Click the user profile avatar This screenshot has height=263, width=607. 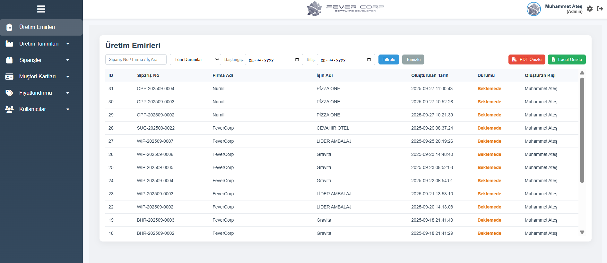click(533, 9)
